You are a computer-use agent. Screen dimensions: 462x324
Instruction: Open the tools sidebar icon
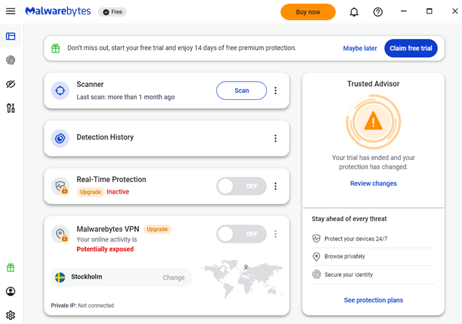tap(10, 108)
